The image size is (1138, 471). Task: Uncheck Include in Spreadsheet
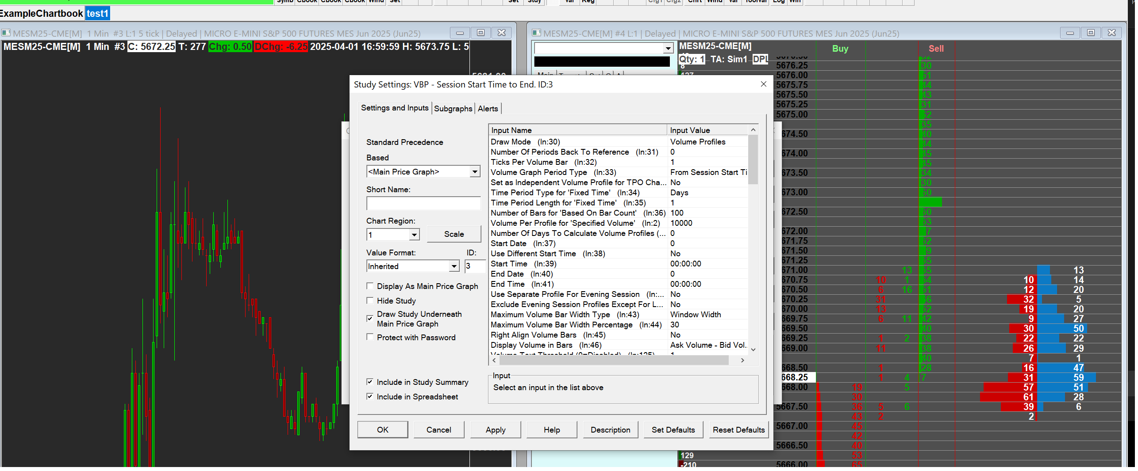(370, 397)
